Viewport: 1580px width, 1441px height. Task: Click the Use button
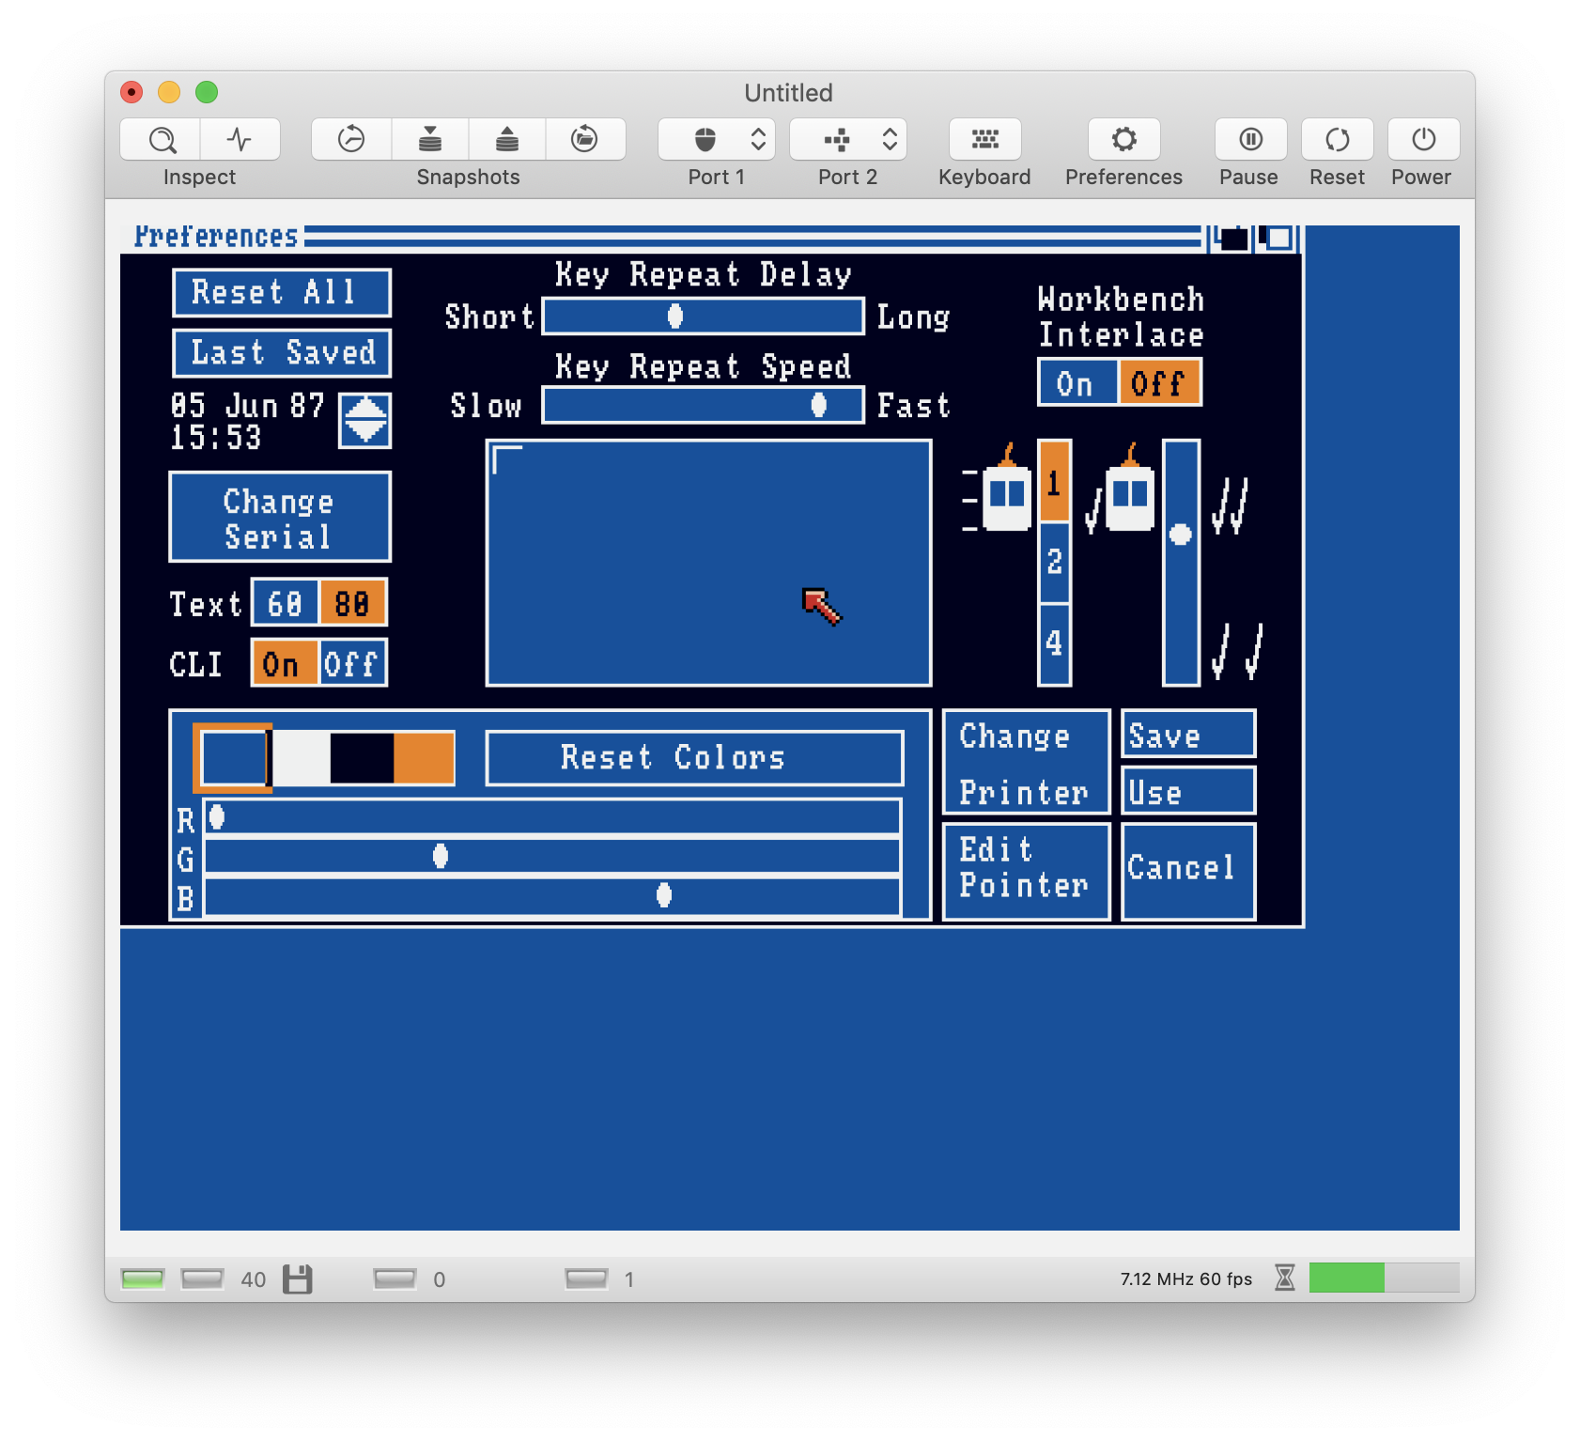click(1188, 791)
